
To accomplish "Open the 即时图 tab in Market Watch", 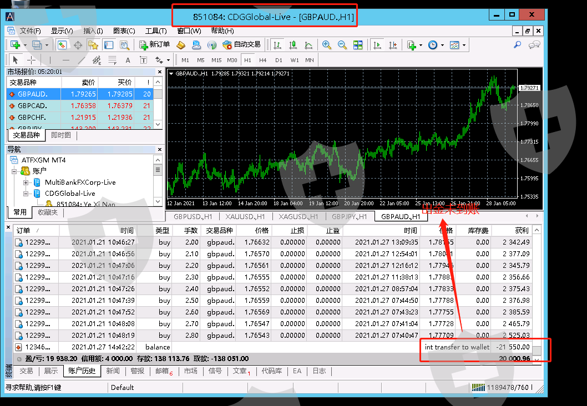I will [61, 135].
